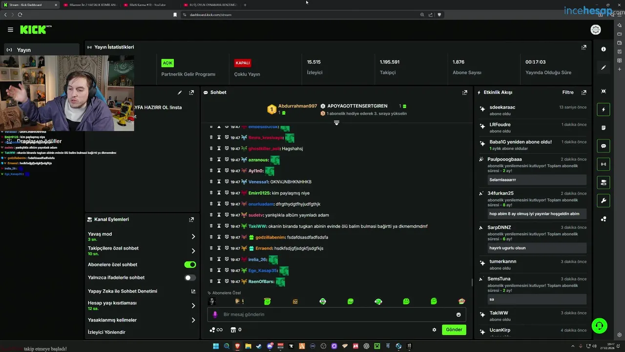This screenshot has height=352, width=625.
Task: Open the profile avatar menu
Action: (x=596, y=30)
